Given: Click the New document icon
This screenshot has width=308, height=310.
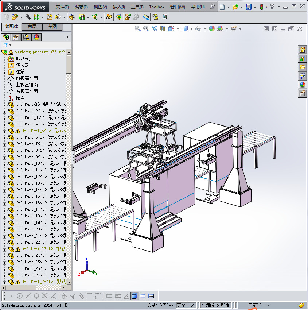Looking at the screenshot, I should (222, 7).
